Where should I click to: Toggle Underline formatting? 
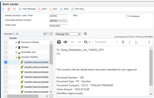(x=136, y=42)
